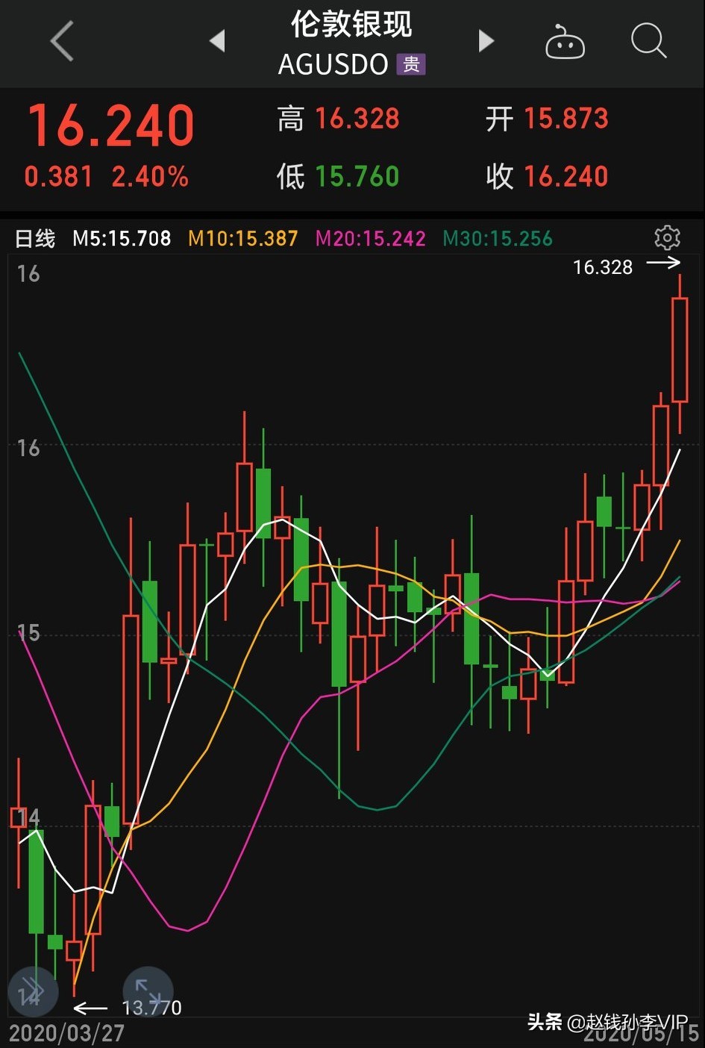Tap the percent change 2.40%

click(150, 177)
